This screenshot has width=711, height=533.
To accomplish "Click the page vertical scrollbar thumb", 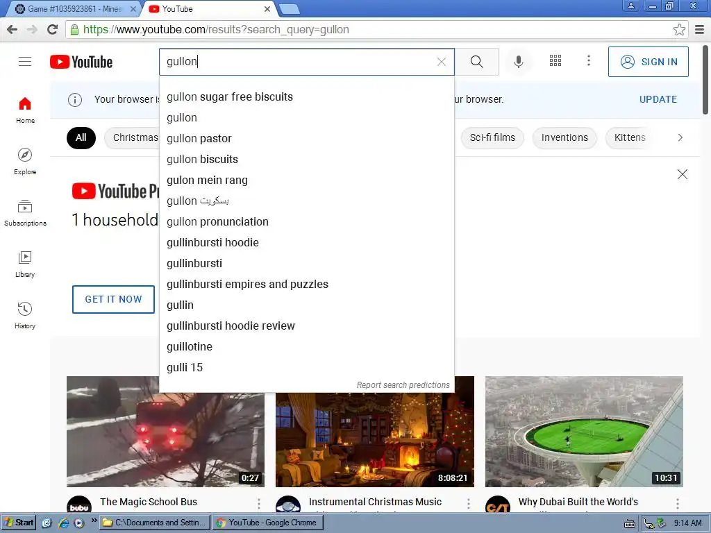I will pos(706,79).
